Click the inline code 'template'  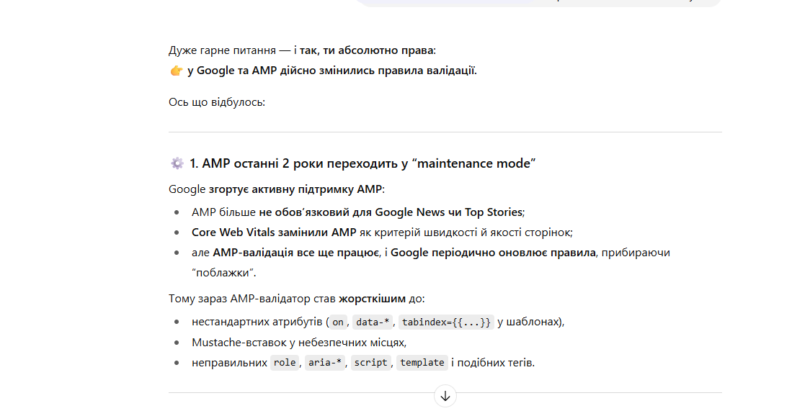point(422,363)
